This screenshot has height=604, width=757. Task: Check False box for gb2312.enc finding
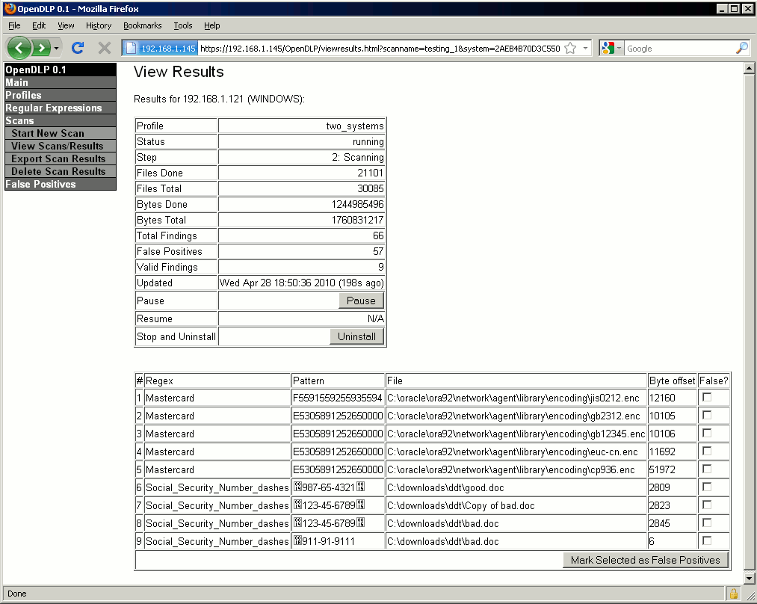pos(707,415)
